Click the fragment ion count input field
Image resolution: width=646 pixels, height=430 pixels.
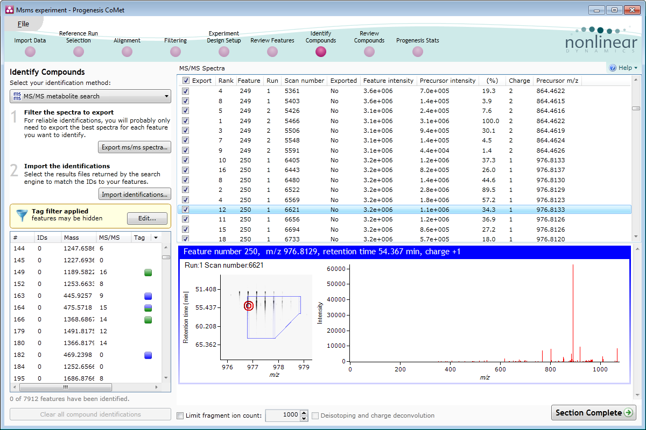coord(283,415)
